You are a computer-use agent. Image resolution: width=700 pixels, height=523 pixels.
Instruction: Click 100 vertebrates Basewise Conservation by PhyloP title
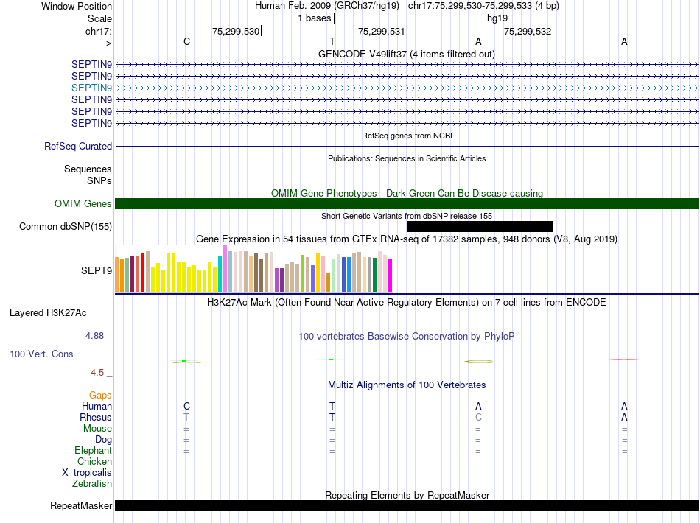pos(407,336)
